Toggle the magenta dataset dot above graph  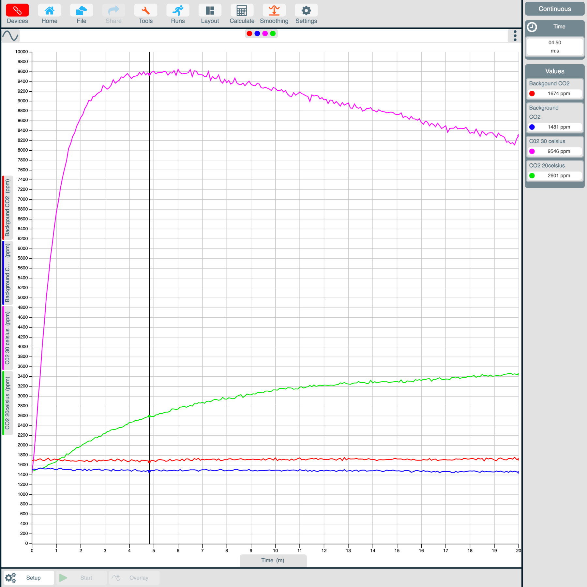point(265,34)
